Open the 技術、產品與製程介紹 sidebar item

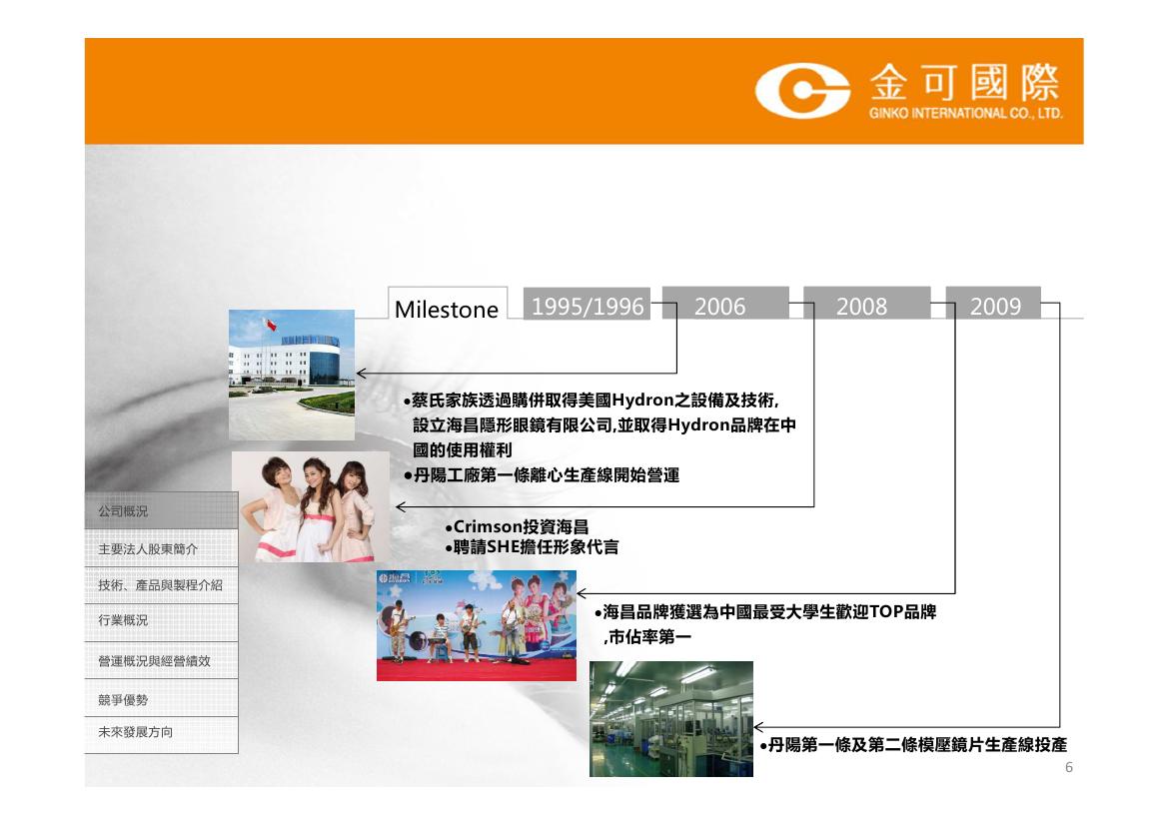click(x=162, y=585)
